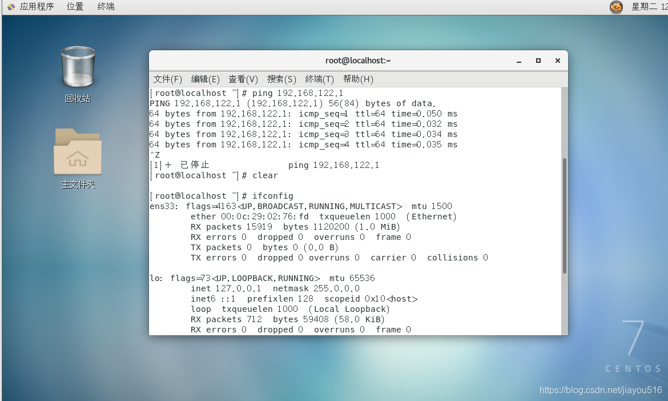Open the 搜索(S) menu in terminal

(281, 79)
